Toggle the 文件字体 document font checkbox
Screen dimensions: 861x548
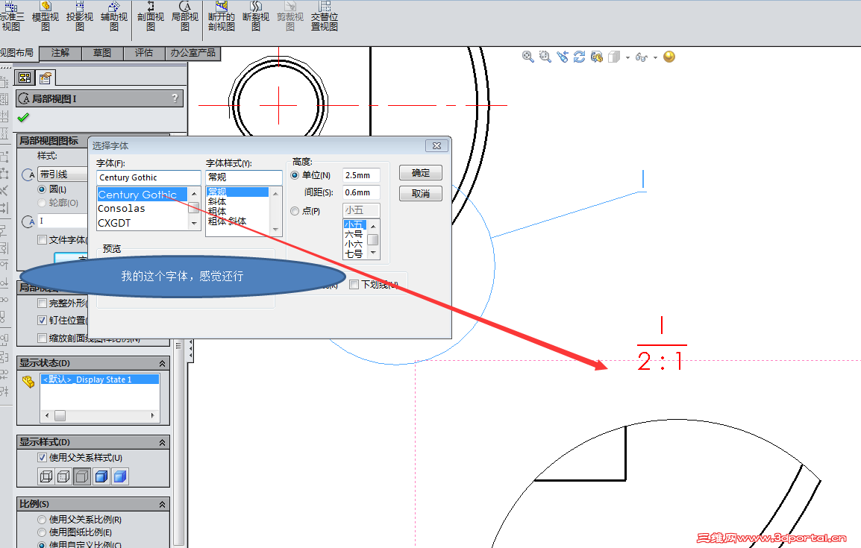click(42, 240)
